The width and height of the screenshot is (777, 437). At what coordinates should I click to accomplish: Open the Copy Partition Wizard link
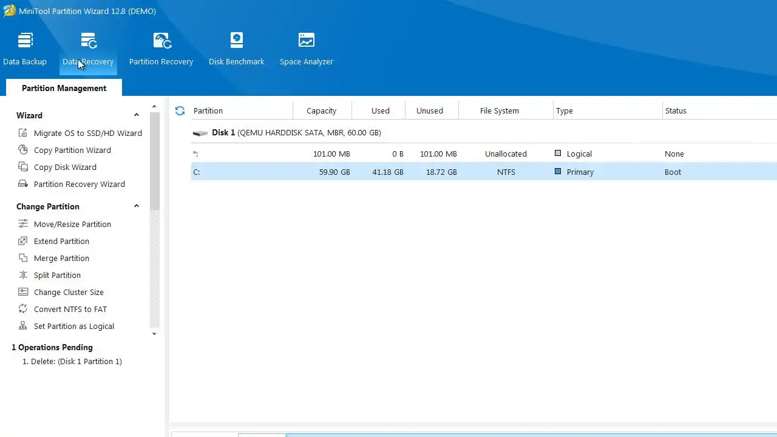pos(72,150)
